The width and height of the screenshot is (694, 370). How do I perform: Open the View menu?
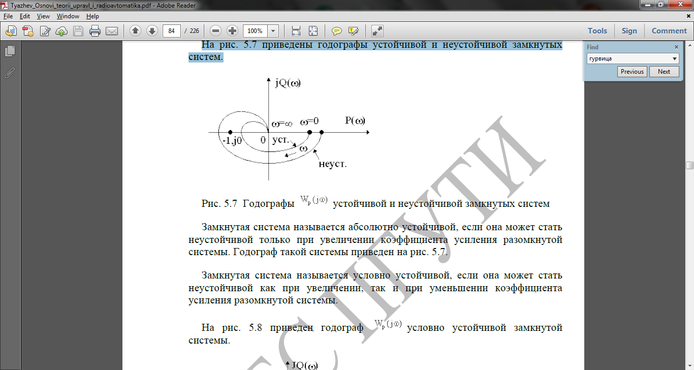coord(43,16)
